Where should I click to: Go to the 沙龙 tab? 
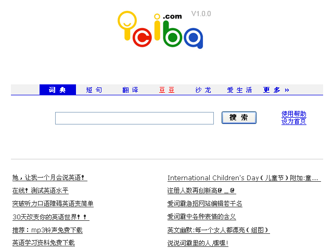pos(203,90)
